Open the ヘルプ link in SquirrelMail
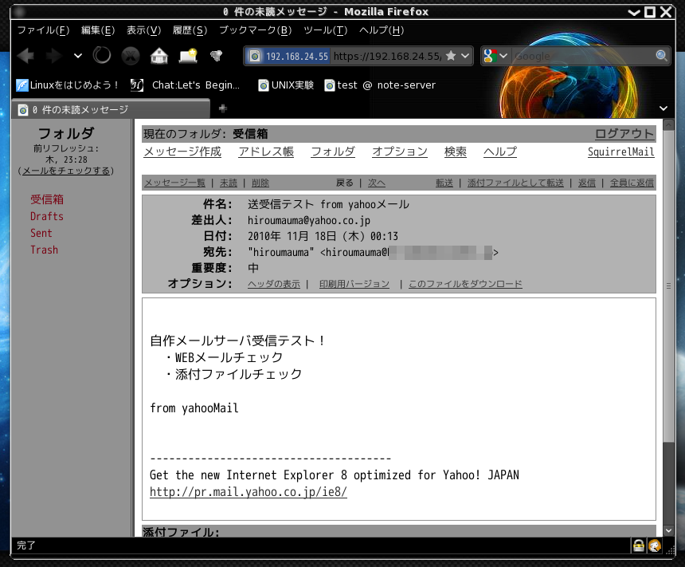 coord(500,152)
